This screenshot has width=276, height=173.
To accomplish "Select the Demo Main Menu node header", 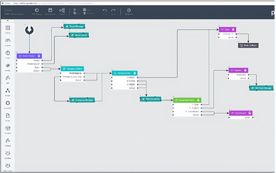I will pos(187,100).
